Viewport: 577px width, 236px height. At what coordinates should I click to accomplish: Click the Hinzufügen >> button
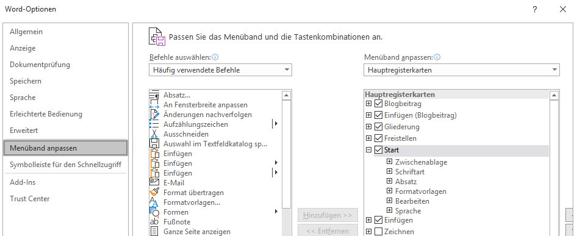pos(328,215)
